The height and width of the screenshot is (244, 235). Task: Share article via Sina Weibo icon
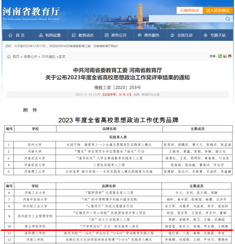225,56
